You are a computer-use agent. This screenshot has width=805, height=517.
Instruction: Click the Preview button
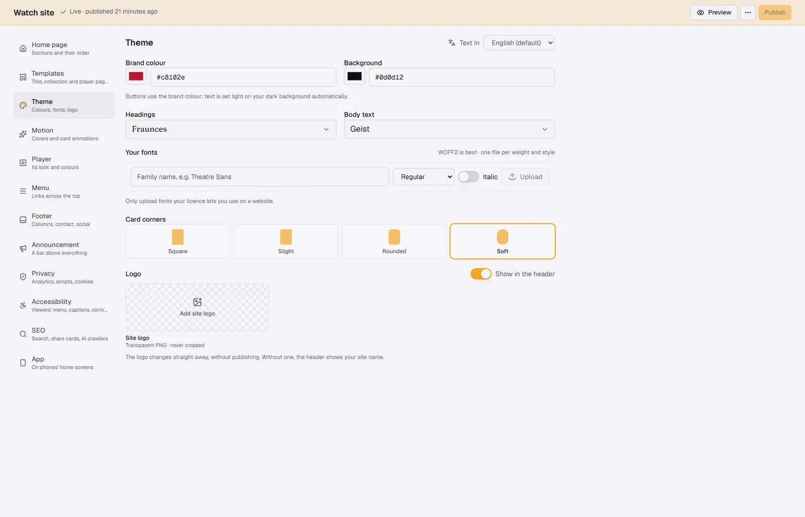click(x=713, y=13)
